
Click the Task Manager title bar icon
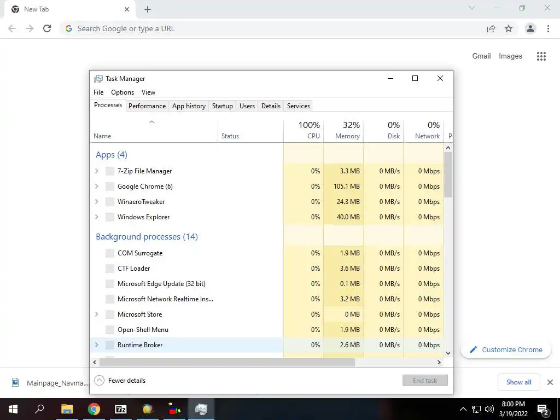tap(98, 79)
